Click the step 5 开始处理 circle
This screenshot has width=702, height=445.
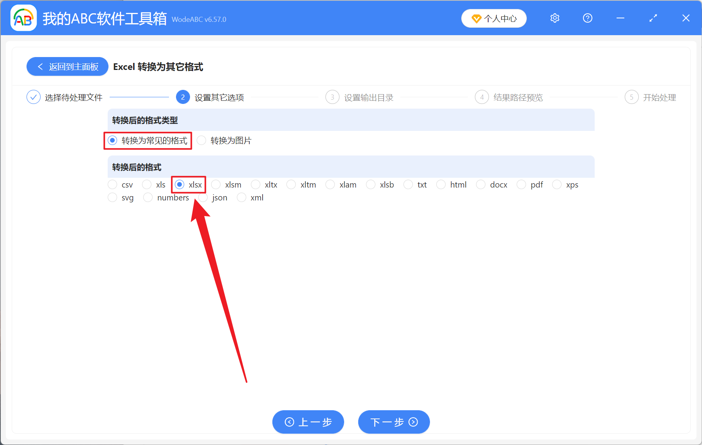point(632,97)
